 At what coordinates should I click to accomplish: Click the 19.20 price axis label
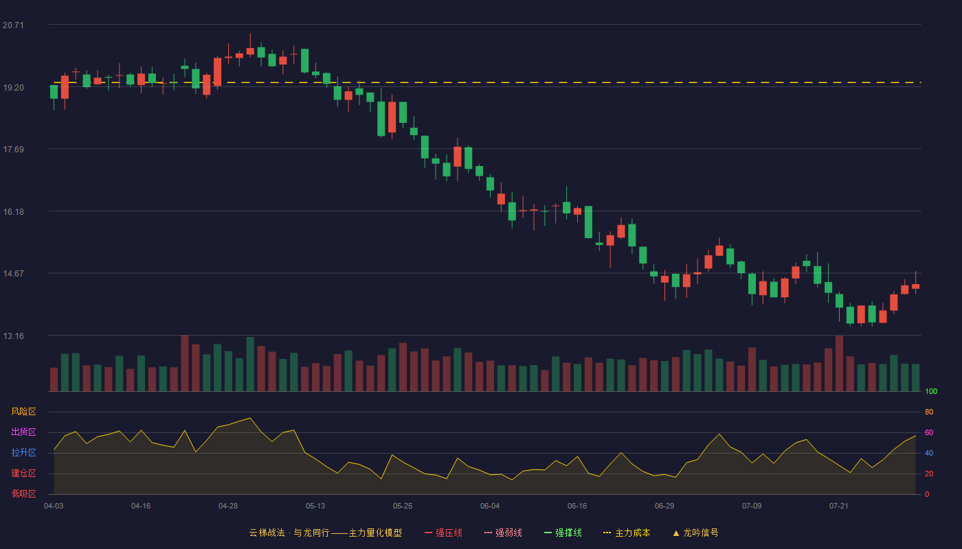click(13, 88)
